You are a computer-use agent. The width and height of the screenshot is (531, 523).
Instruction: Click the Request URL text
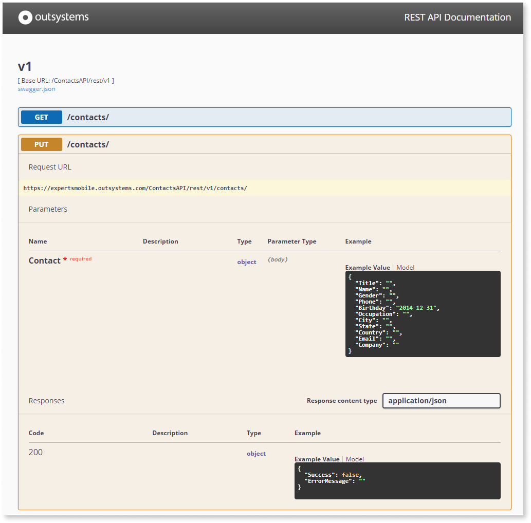(135, 188)
